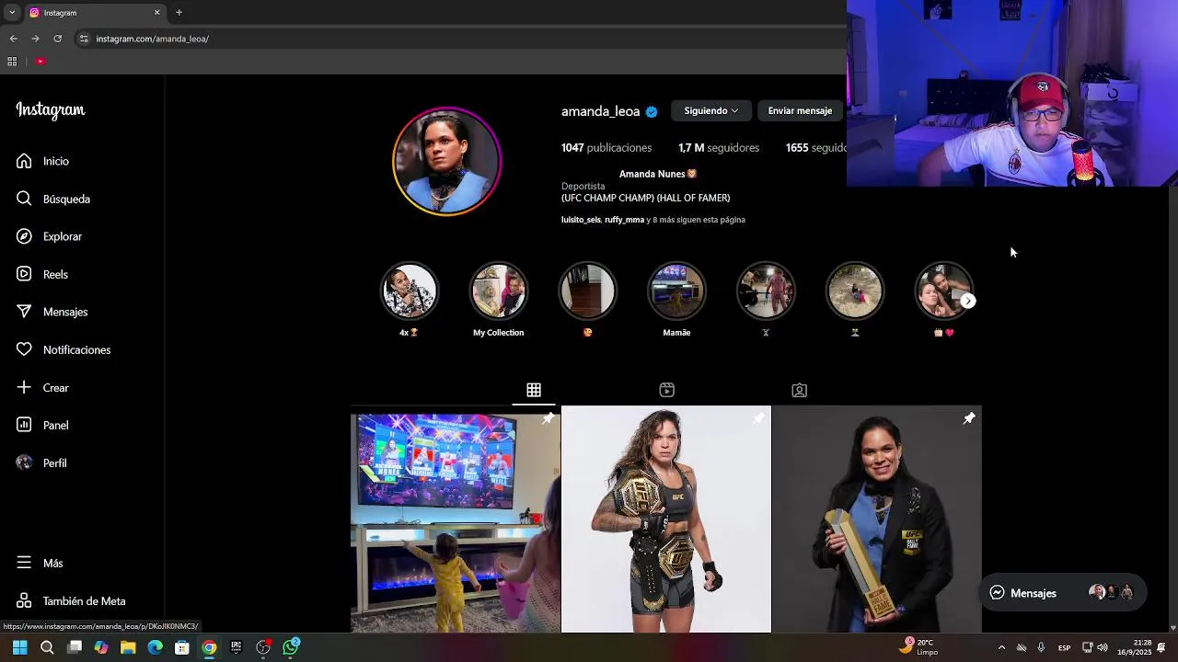
Task: Open the Siguiendo dropdown
Action: tap(710, 110)
